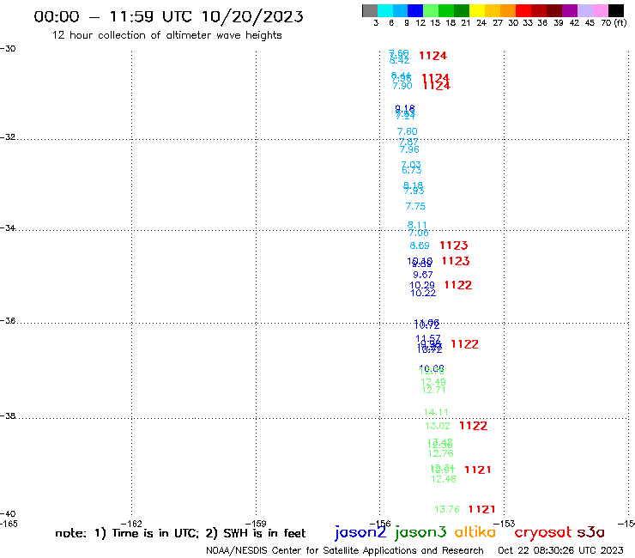Click the '70 (ft)' legend label

[614, 23]
